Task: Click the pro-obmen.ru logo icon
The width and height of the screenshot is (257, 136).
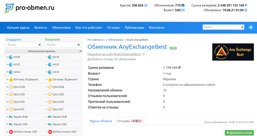Action: coord(9,8)
